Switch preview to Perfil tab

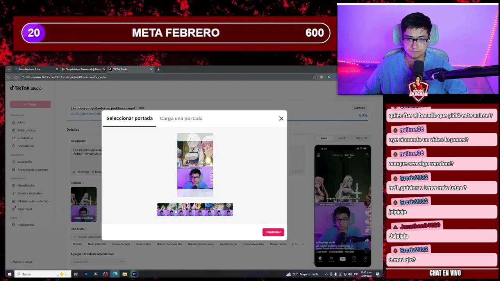tap(343, 138)
